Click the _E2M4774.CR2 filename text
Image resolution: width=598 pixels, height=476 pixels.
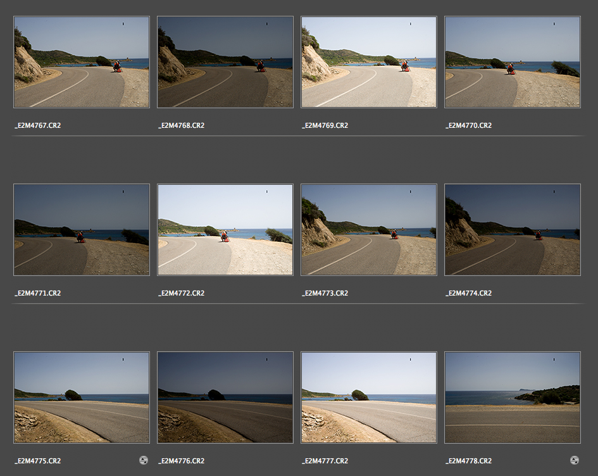pyautogui.click(x=469, y=293)
